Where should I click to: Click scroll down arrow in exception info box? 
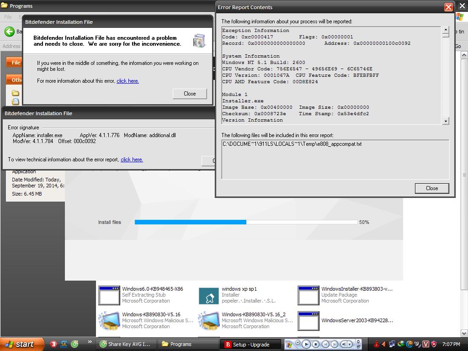tap(446, 121)
